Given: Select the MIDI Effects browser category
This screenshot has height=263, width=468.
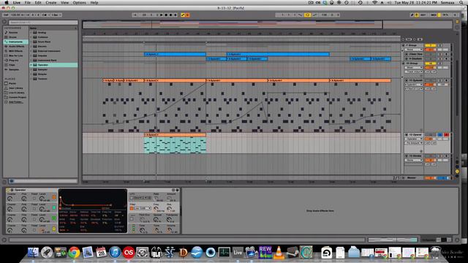Looking at the screenshot, I should pyautogui.click(x=15, y=51).
